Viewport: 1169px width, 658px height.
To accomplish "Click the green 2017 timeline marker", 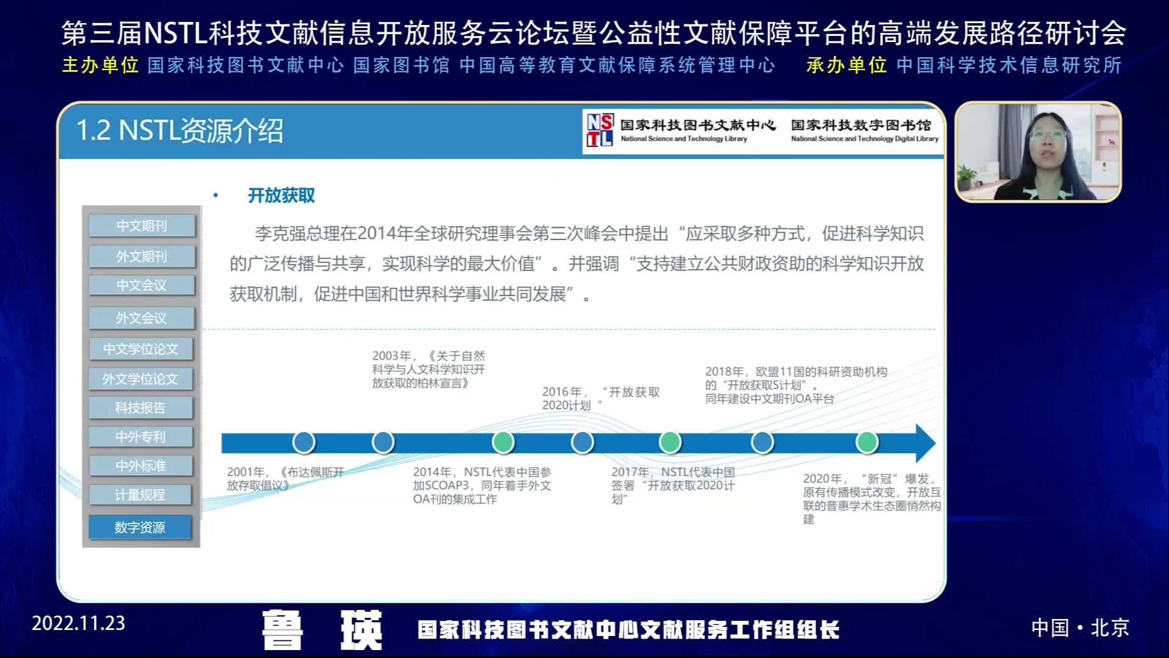I will (x=670, y=442).
